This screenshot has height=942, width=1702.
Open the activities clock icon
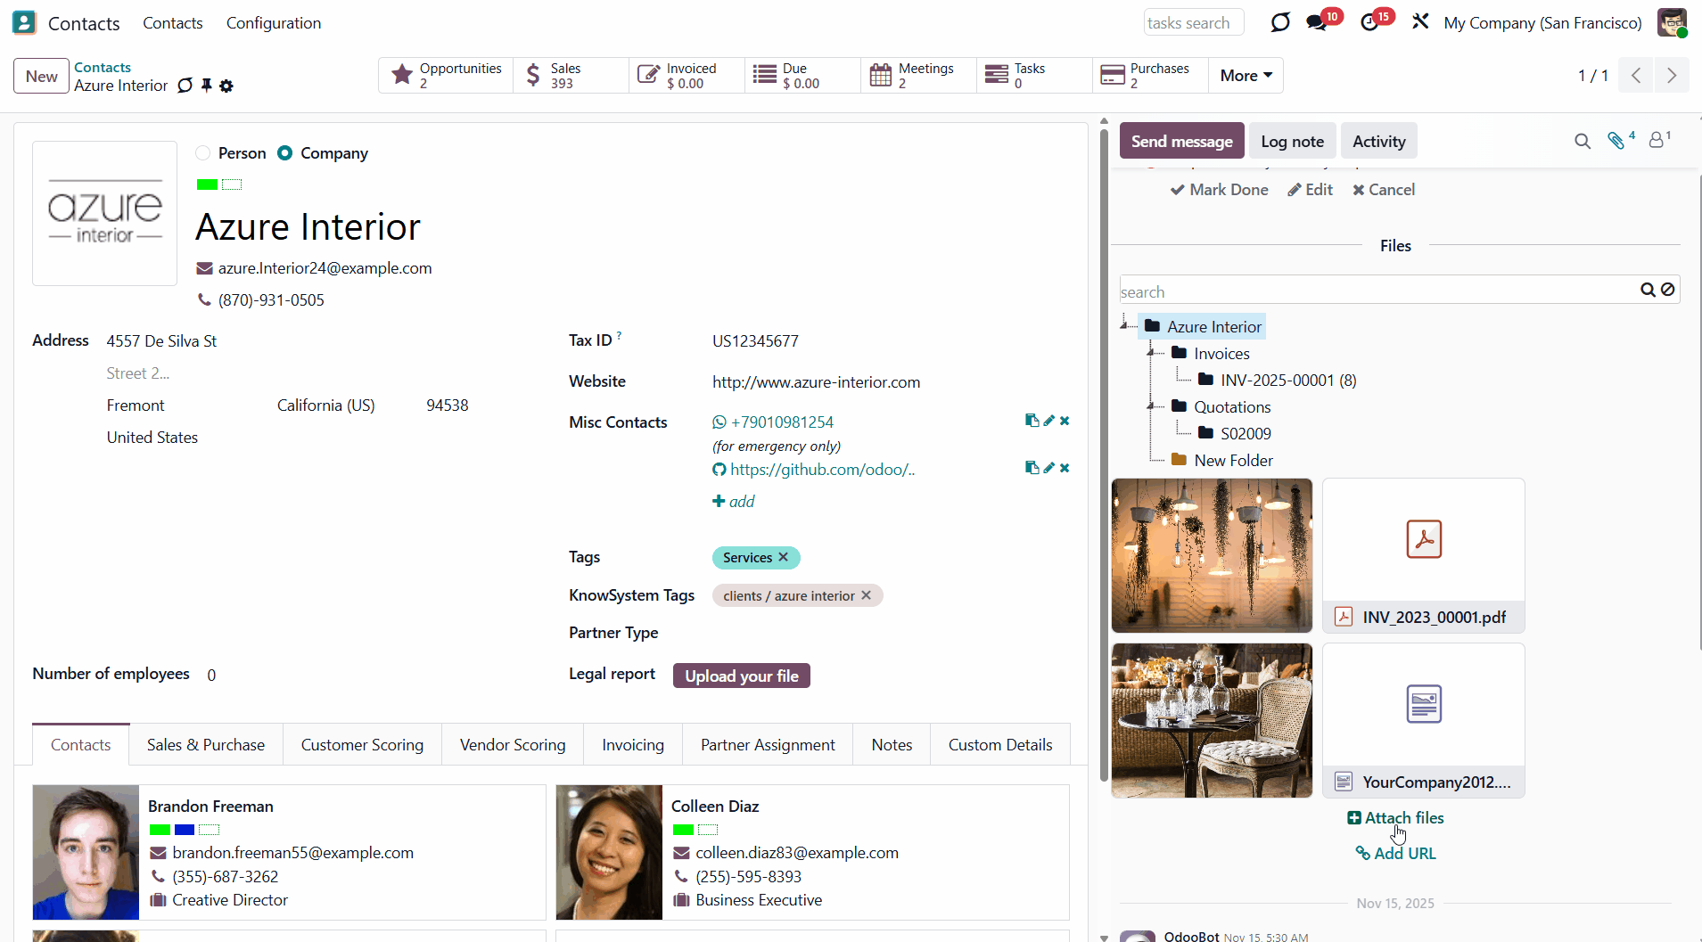point(1369,22)
